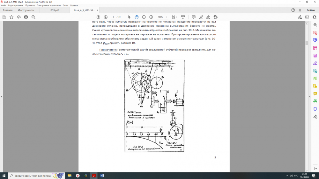
Task: Click the tools pane expand arrow at bottom
Action: (315, 169)
